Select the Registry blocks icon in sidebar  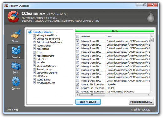click(x=16, y=50)
